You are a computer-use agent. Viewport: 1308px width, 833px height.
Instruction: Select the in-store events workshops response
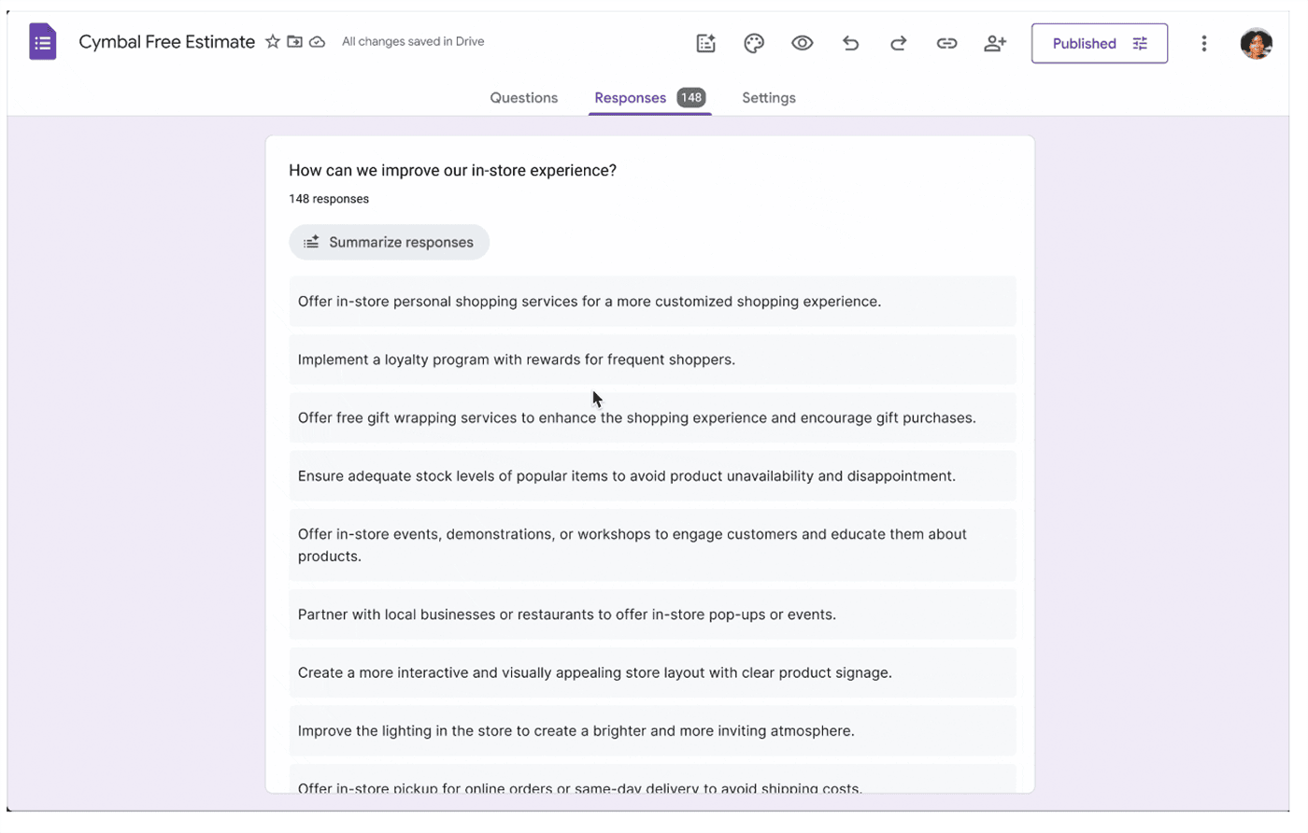[x=652, y=545]
